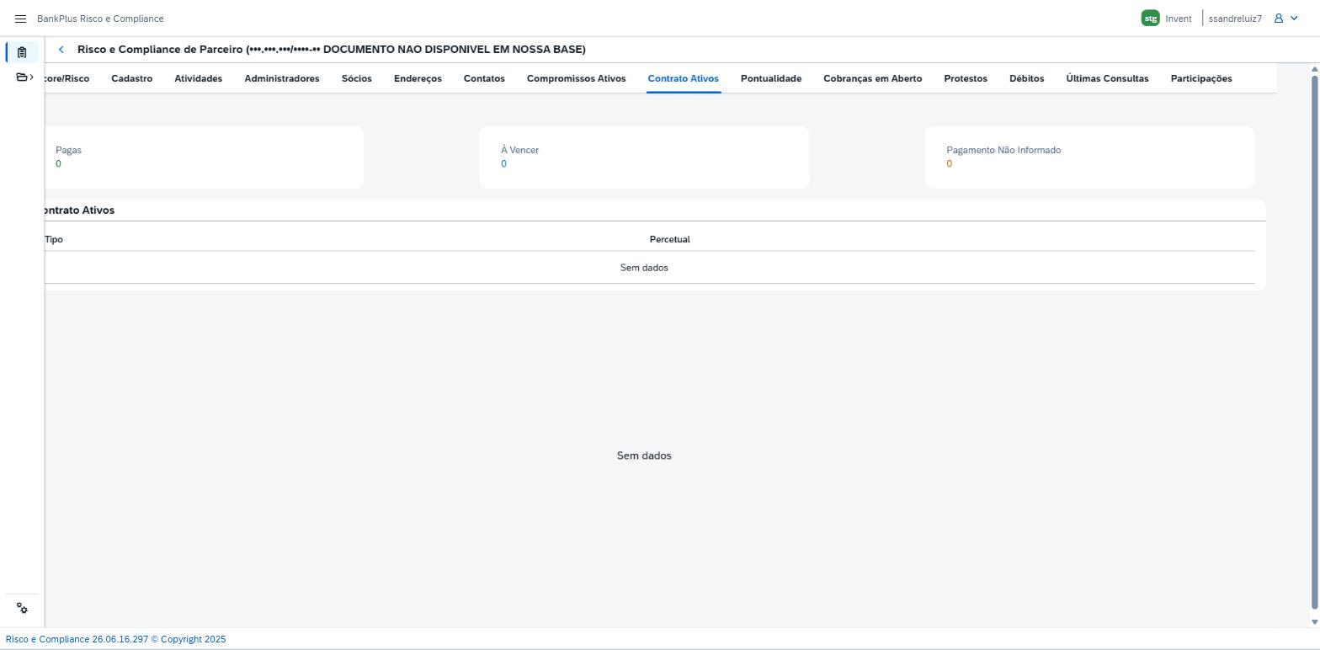Open the Protestos tab
1320x650 pixels.
point(966,78)
